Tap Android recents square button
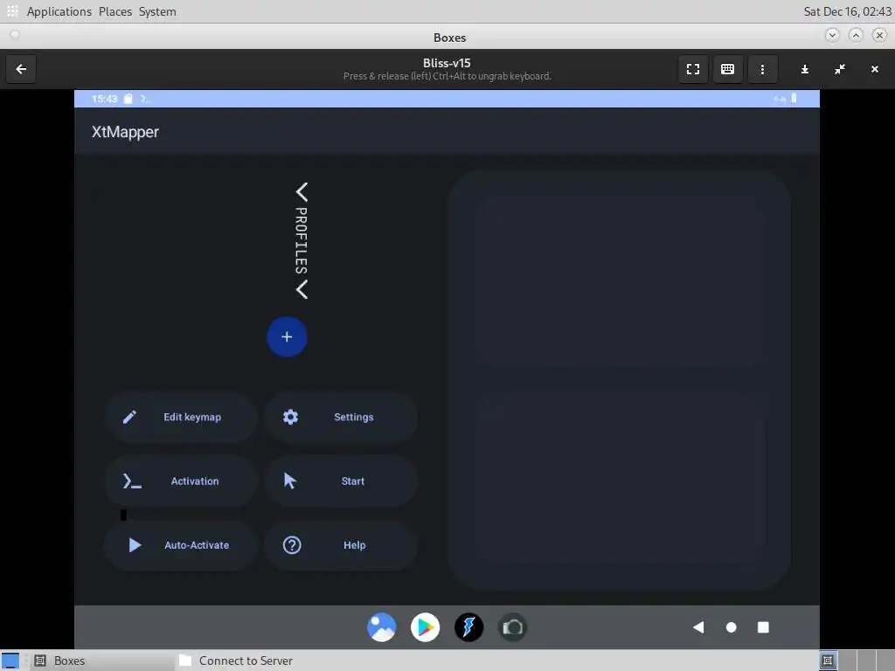 pos(763,627)
